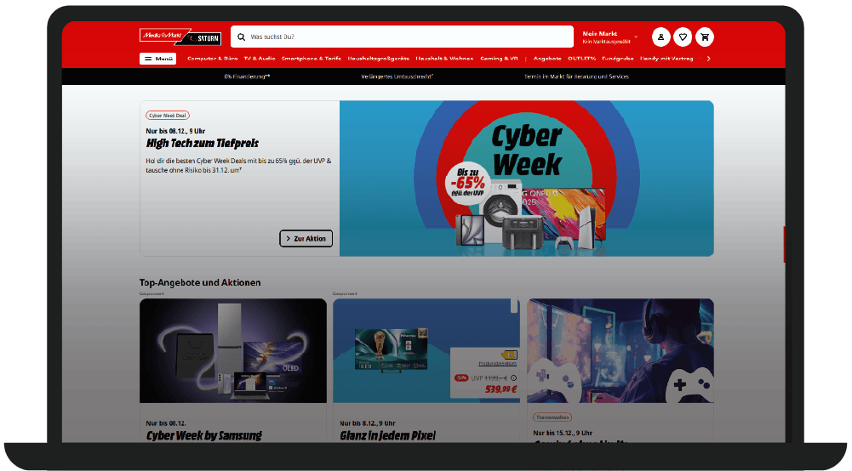Open the wishlist heart icon

683,37
